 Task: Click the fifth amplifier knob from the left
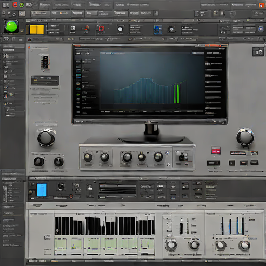[158, 157]
